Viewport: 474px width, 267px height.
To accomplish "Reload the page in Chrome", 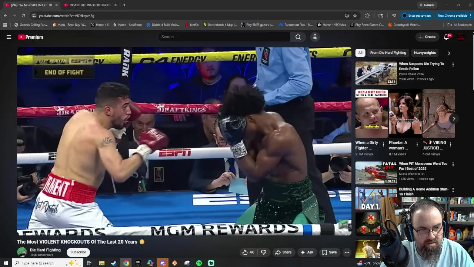I will (23, 16).
